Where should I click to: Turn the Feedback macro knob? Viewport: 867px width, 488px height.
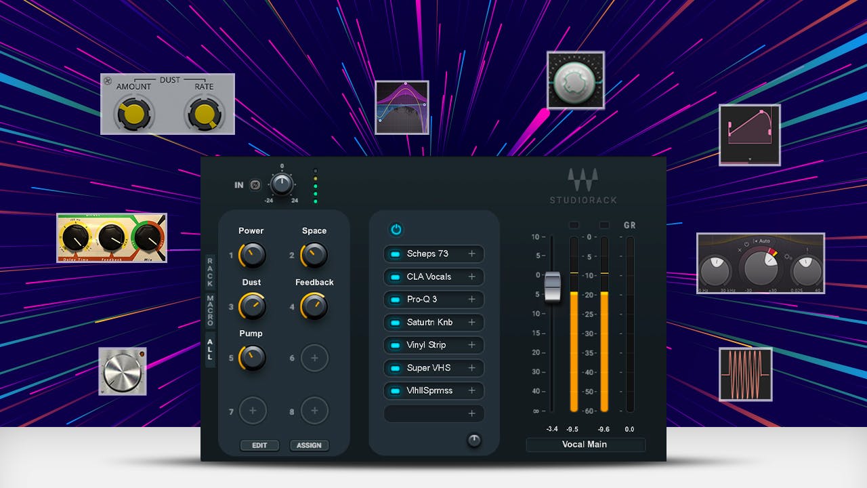(x=314, y=306)
